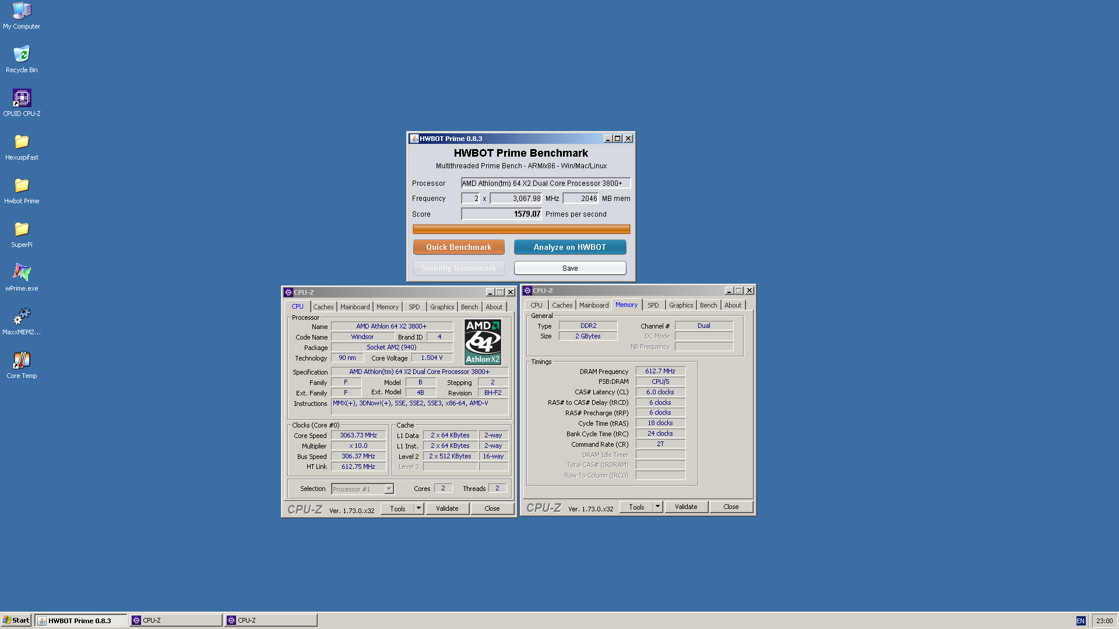The image size is (1119, 629).
Task: Open SPD tab in left CPU-Z
Action: click(414, 307)
